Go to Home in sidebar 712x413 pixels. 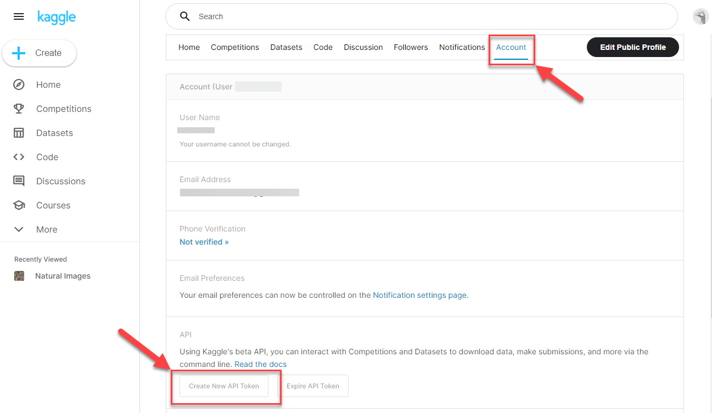click(x=48, y=84)
